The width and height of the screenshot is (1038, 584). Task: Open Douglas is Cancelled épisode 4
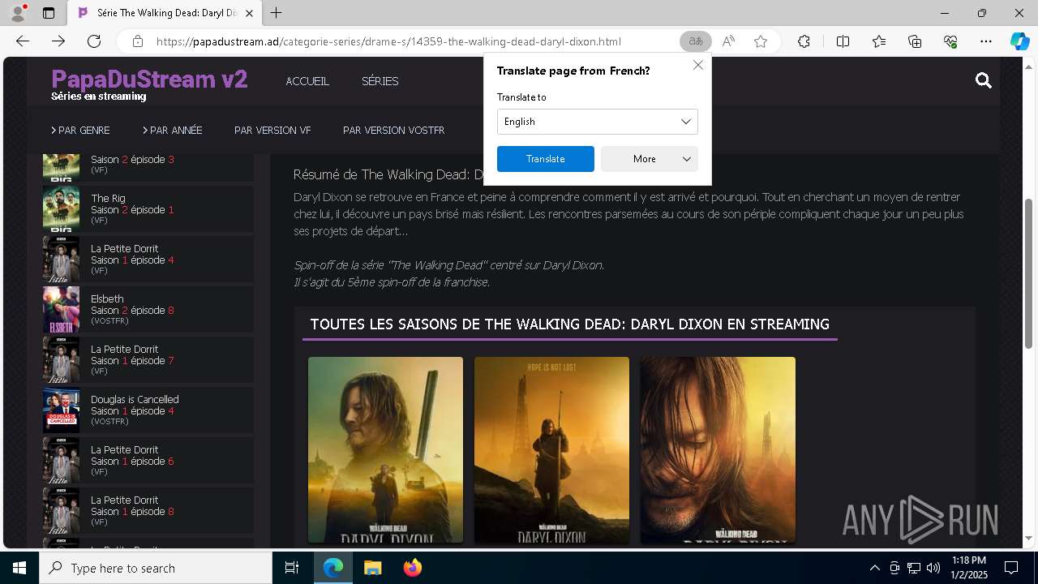pyautogui.click(x=148, y=410)
